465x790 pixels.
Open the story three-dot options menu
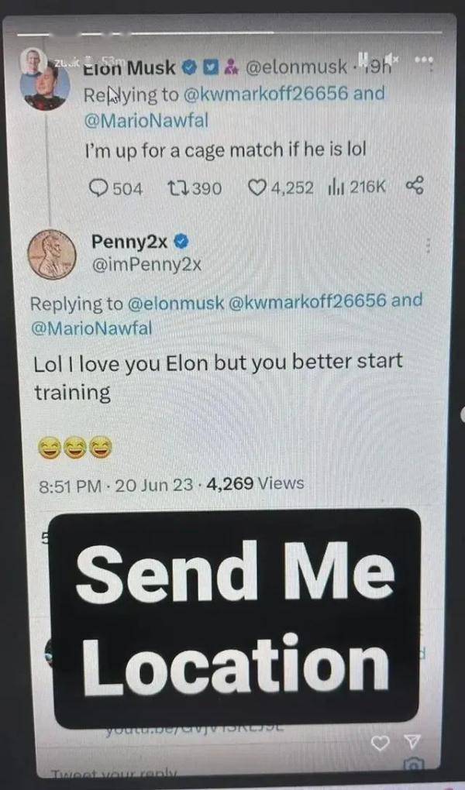point(422,59)
